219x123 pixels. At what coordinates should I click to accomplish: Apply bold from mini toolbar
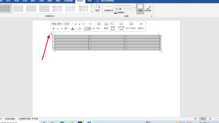(x=53, y=29)
